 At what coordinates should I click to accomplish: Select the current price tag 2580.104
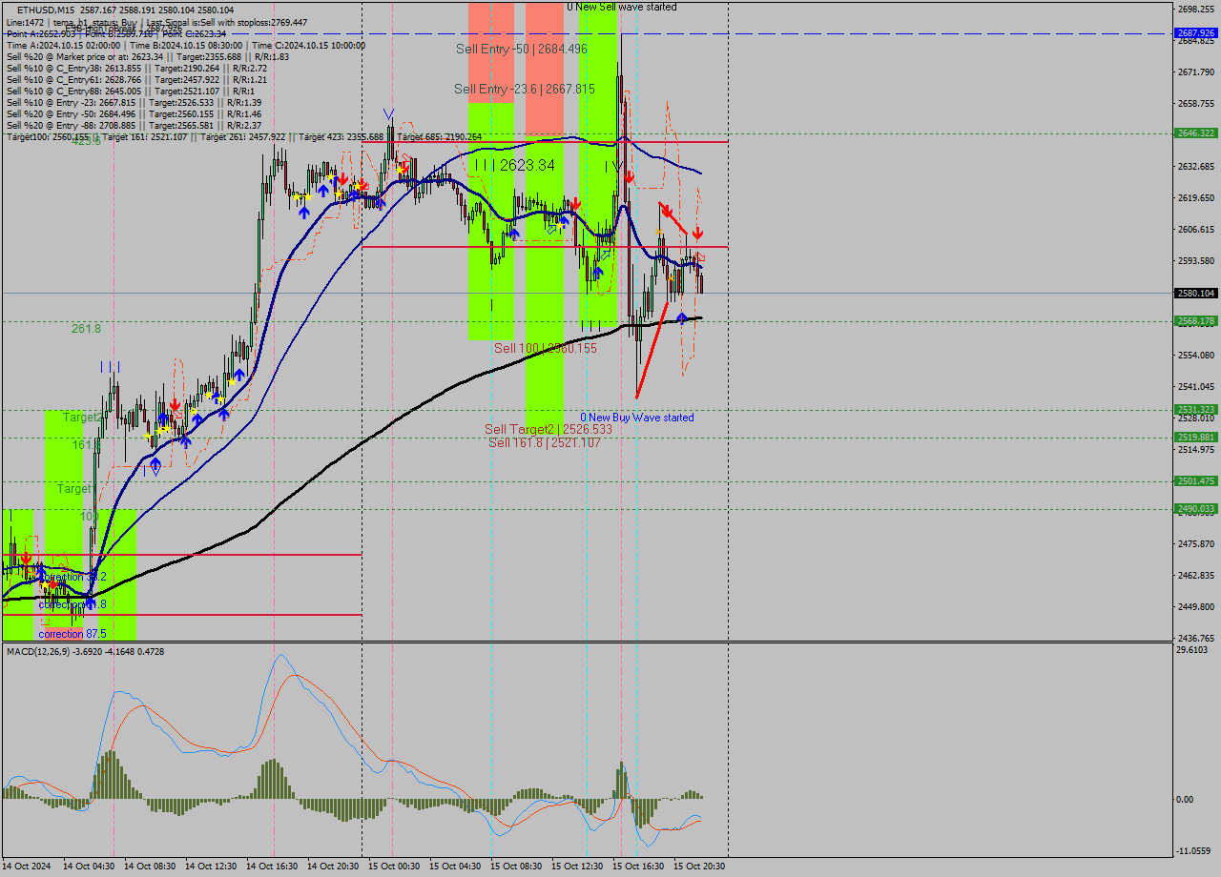coord(1195,293)
